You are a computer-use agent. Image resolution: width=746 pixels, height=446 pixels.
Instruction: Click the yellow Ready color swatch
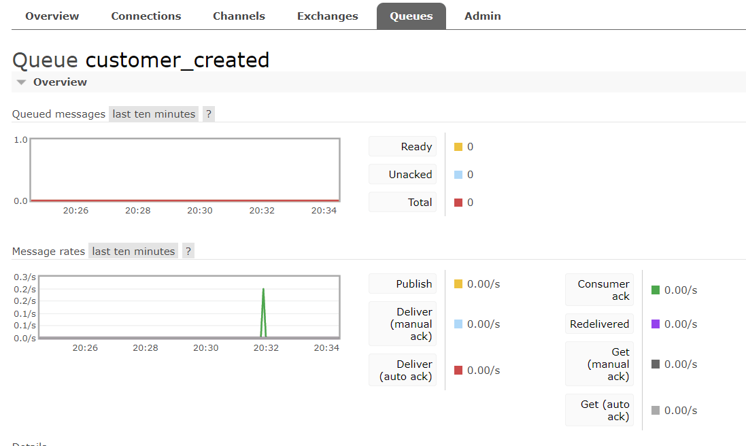pyautogui.click(x=458, y=147)
